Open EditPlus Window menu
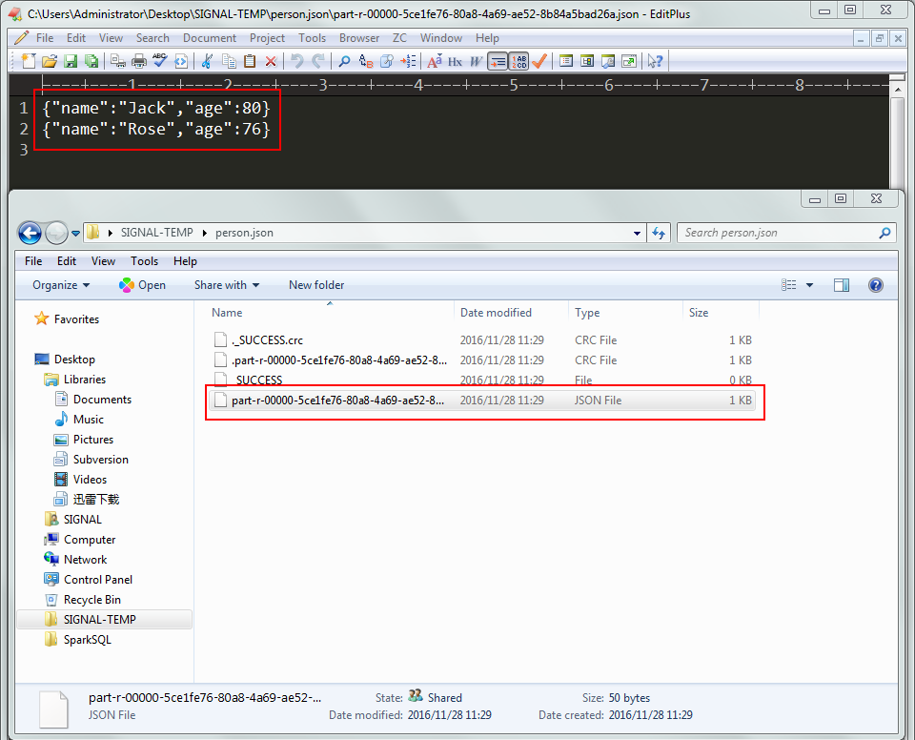 (x=441, y=38)
